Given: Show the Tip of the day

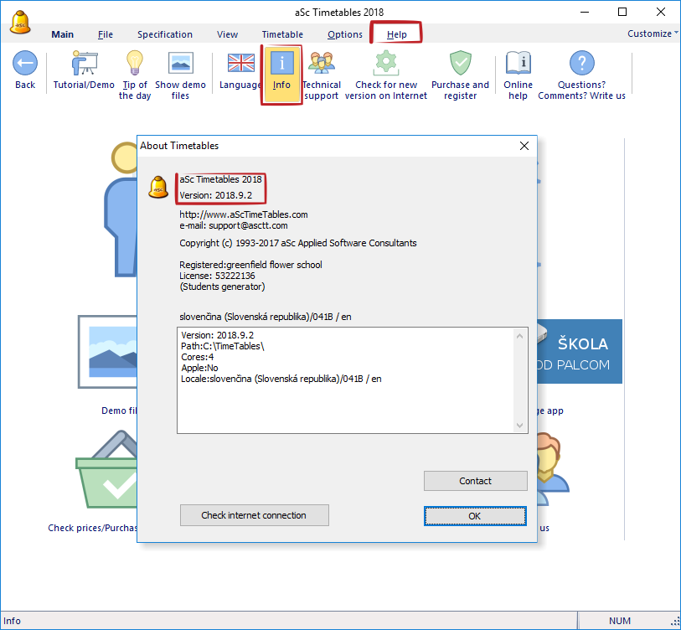Looking at the screenshot, I should pos(135,64).
